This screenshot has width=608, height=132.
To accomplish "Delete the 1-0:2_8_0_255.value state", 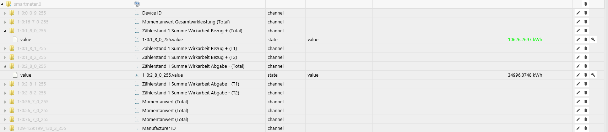I will pos(586,75).
